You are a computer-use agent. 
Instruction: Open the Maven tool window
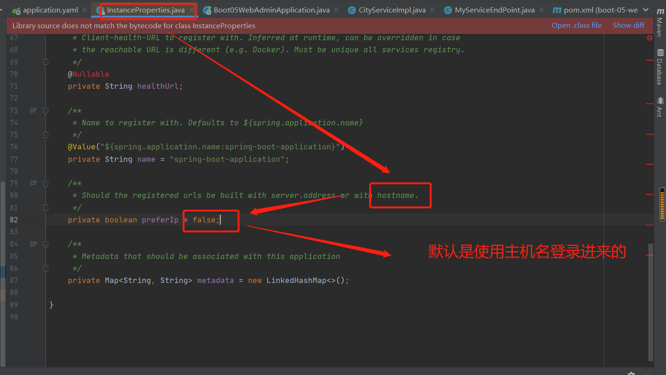click(x=660, y=22)
